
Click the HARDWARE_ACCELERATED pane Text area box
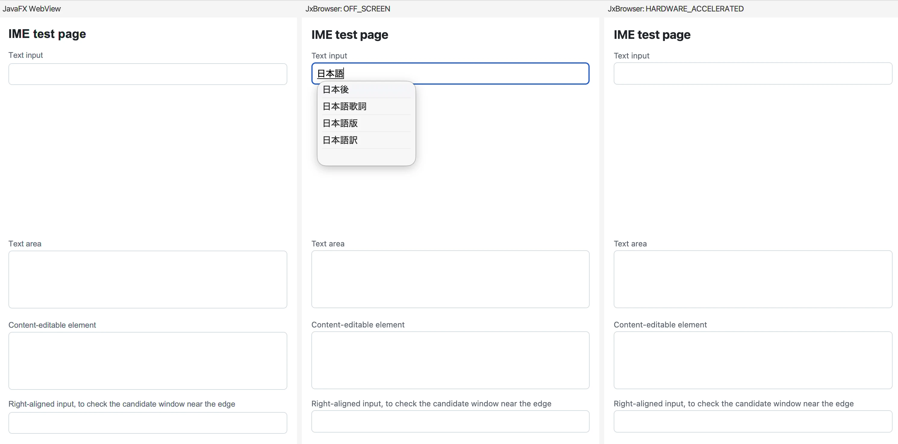point(753,279)
